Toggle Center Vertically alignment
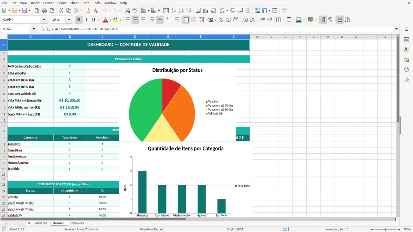The width and height of the screenshot is (413, 232). pos(160,20)
